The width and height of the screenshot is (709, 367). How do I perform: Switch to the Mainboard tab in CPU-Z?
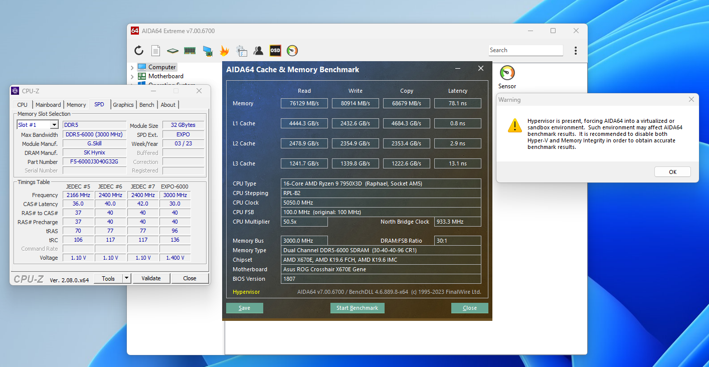click(48, 105)
